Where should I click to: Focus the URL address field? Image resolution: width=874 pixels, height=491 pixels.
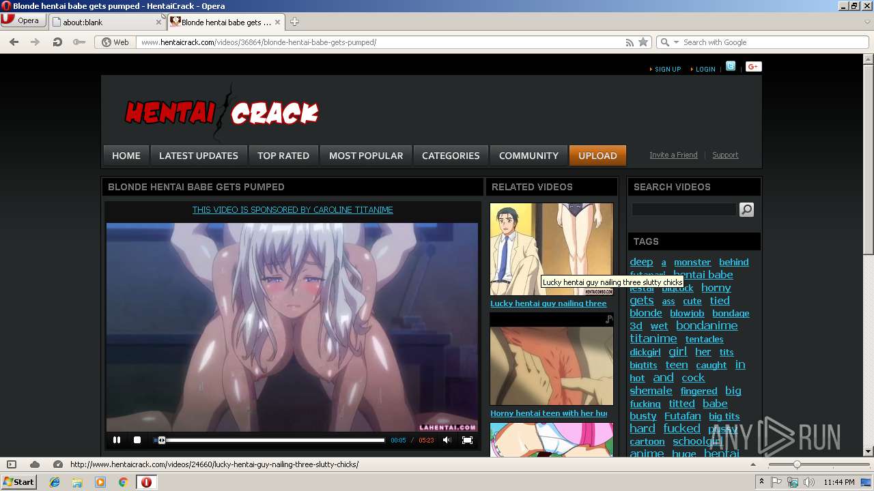[x=379, y=42]
